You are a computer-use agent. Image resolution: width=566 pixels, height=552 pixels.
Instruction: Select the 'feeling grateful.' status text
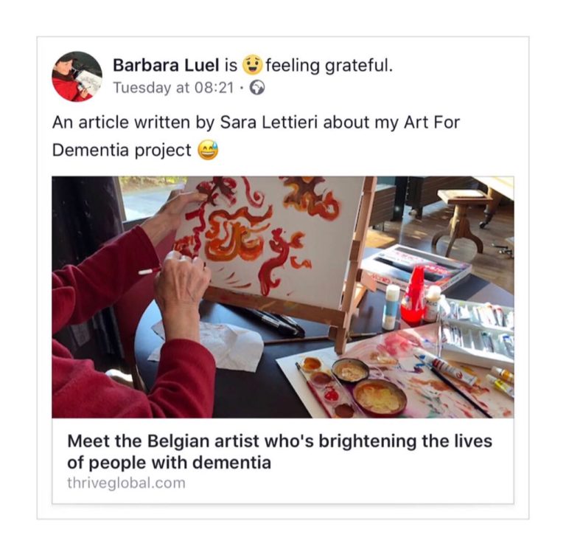point(329,66)
